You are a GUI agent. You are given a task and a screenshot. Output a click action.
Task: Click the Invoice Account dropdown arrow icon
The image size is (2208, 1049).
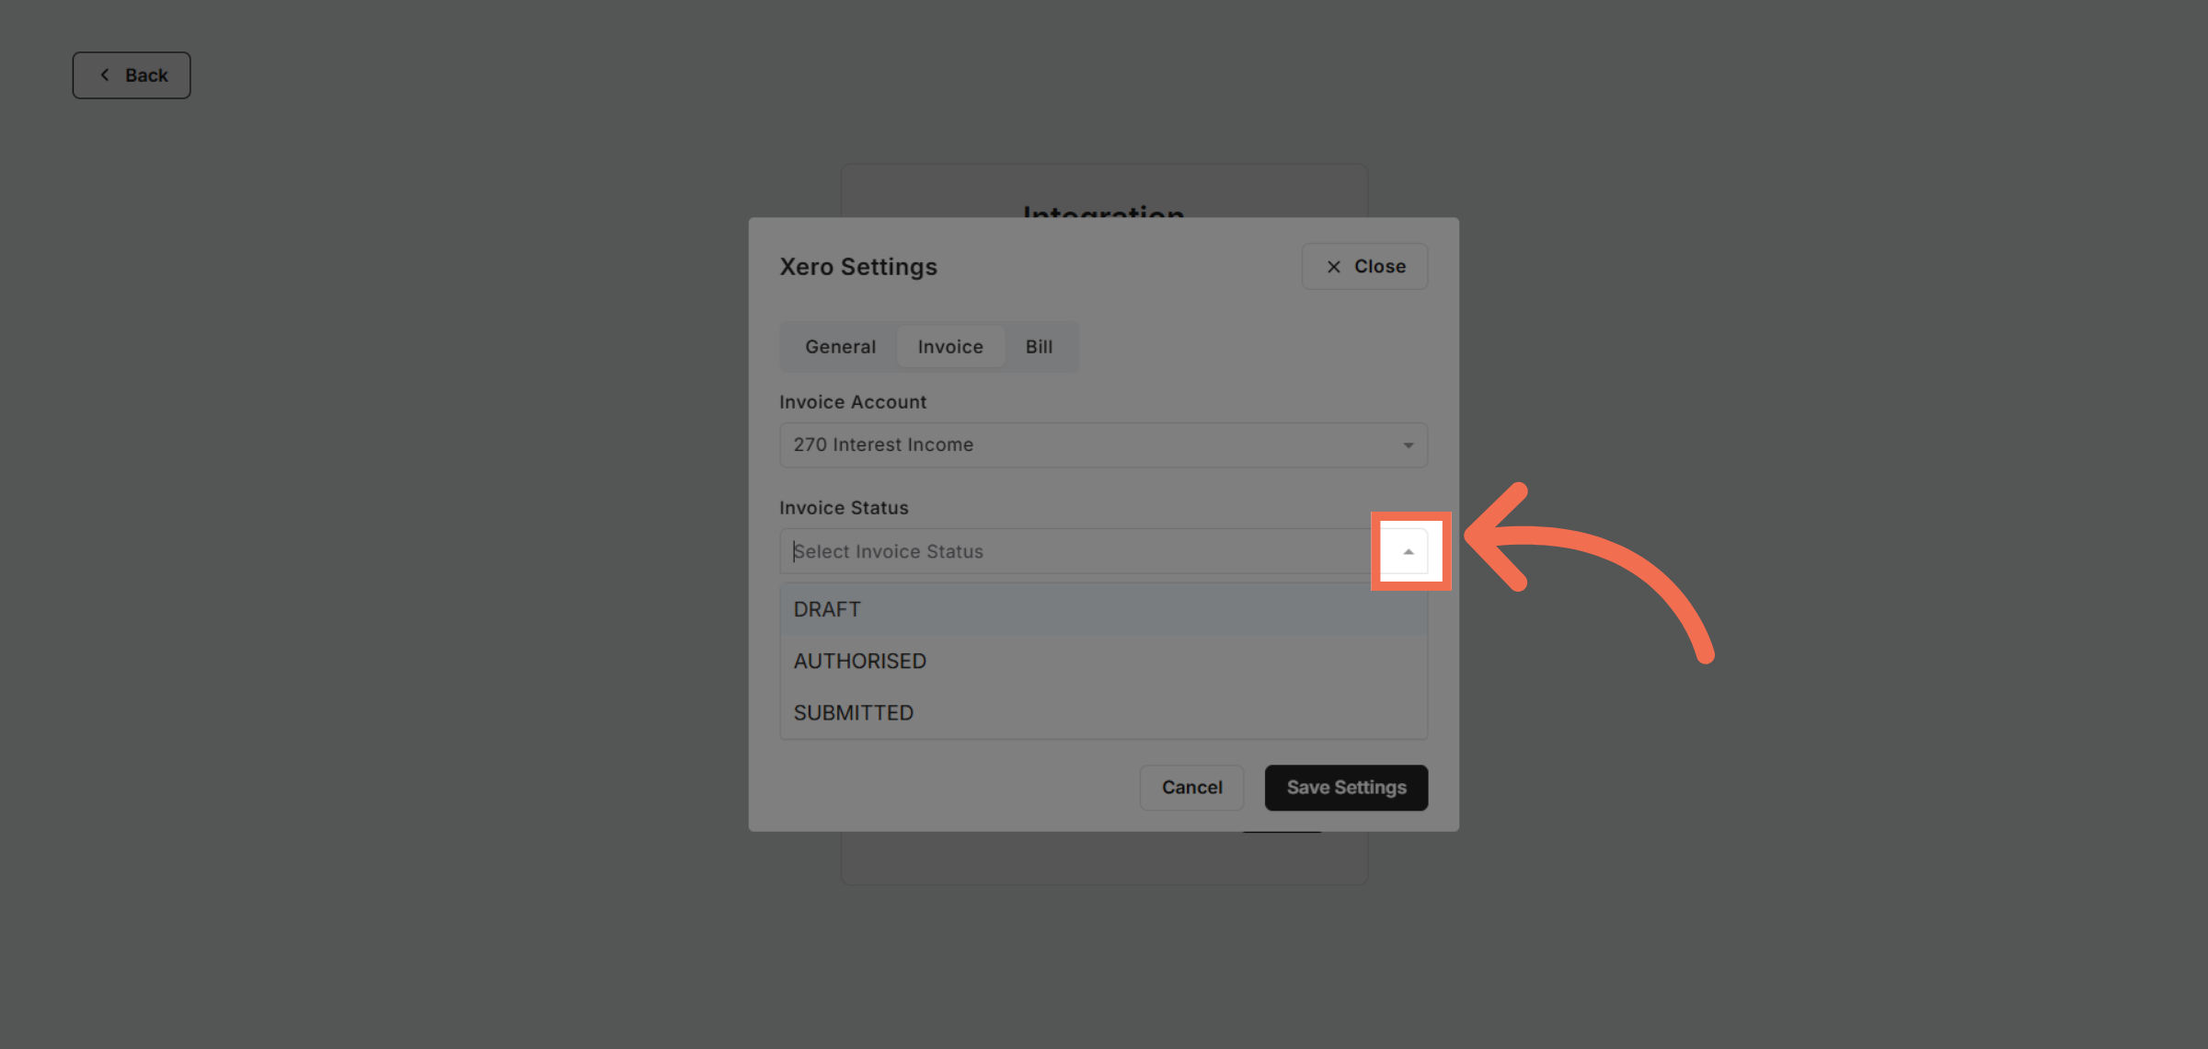click(1407, 444)
